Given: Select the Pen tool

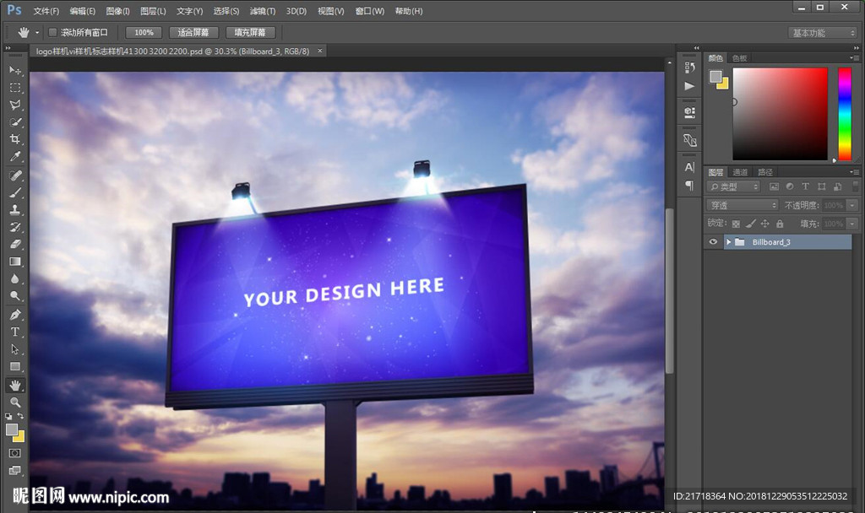Looking at the screenshot, I should pos(15,315).
